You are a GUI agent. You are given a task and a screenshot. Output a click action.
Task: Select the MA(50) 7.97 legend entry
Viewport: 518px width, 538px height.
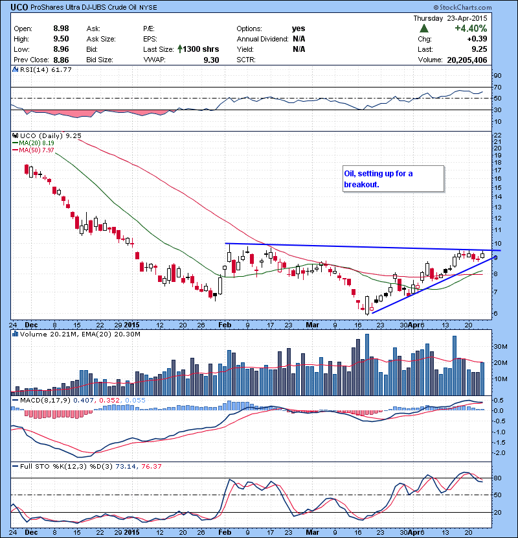pos(33,150)
